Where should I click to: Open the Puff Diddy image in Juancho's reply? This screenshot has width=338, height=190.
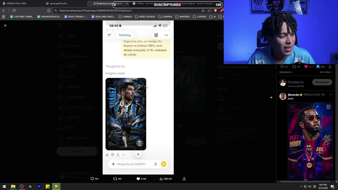(x=310, y=141)
